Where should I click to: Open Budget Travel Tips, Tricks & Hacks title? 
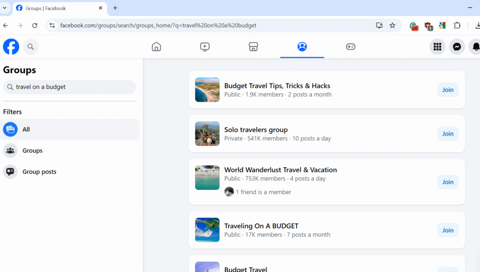pos(277,86)
